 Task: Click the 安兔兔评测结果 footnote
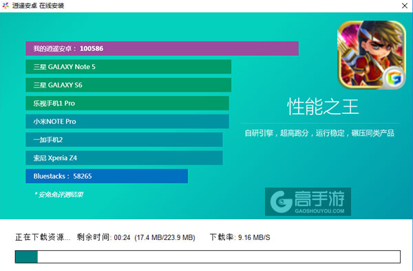pos(59,194)
